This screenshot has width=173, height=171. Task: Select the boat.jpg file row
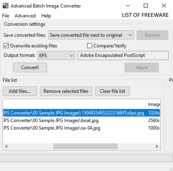(82, 120)
